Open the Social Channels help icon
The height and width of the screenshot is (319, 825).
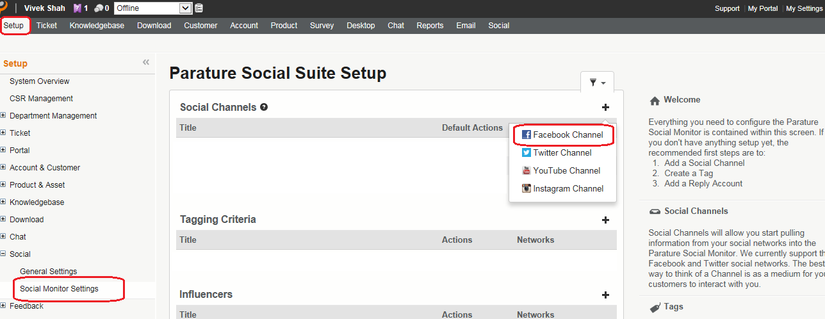click(264, 108)
